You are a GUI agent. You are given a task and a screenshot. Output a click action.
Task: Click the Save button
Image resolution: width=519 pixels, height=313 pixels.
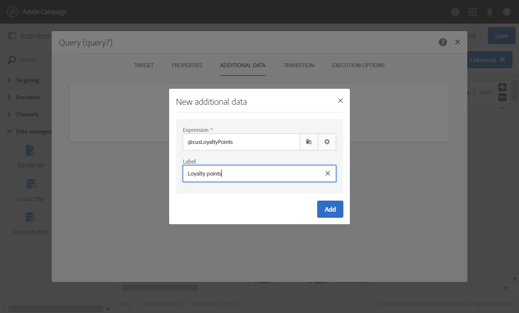(501, 36)
